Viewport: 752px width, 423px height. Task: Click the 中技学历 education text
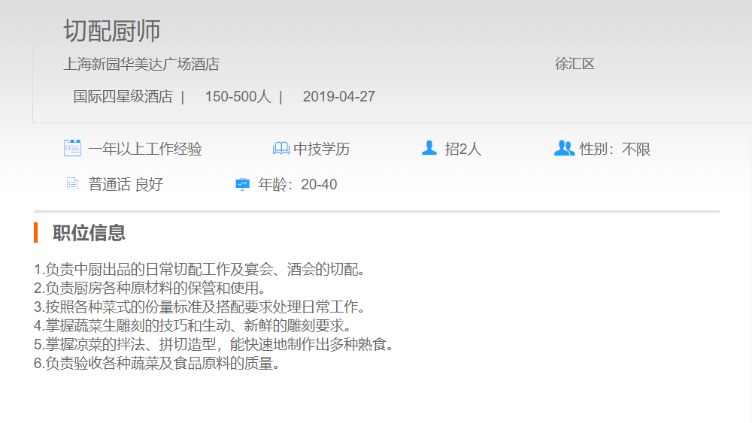(x=322, y=150)
